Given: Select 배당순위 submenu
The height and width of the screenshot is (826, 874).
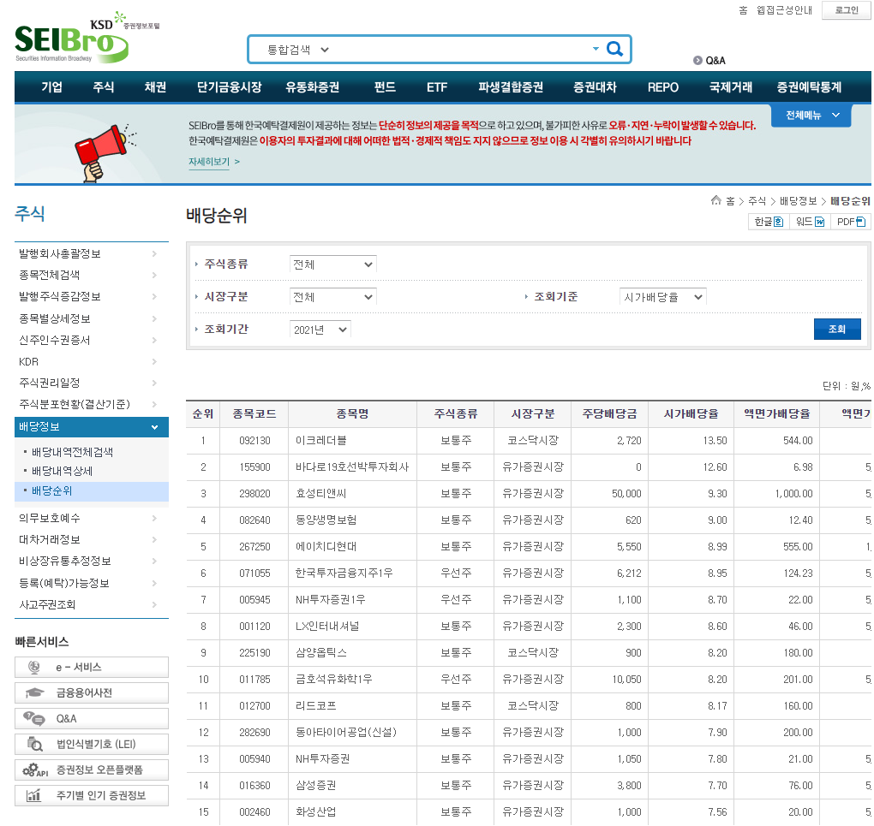Looking at the screenshot, I should [x=51, y=490].
